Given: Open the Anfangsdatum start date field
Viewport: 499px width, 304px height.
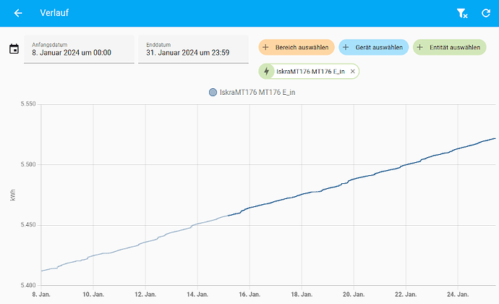Looking at the screenshot, I should (x=79, y=49).
